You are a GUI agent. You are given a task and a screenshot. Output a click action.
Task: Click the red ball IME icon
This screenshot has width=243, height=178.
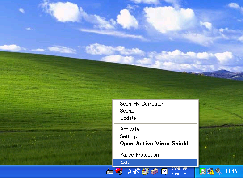[x=119, y=171]
